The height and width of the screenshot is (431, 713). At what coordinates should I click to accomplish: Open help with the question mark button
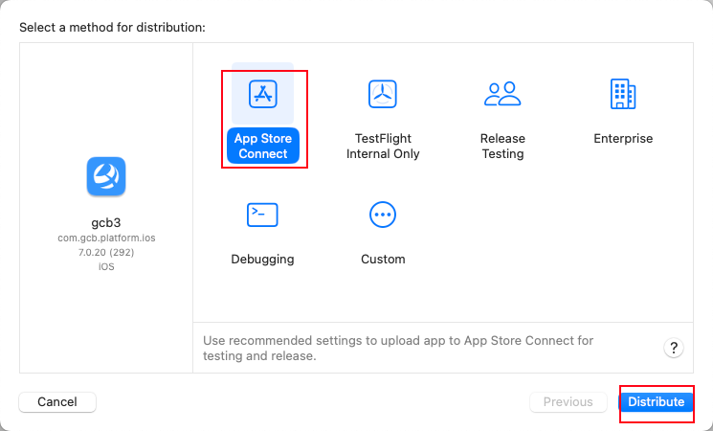click(x=674, y=348)
